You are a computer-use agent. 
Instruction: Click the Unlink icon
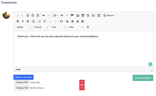[x=67, y=15]
